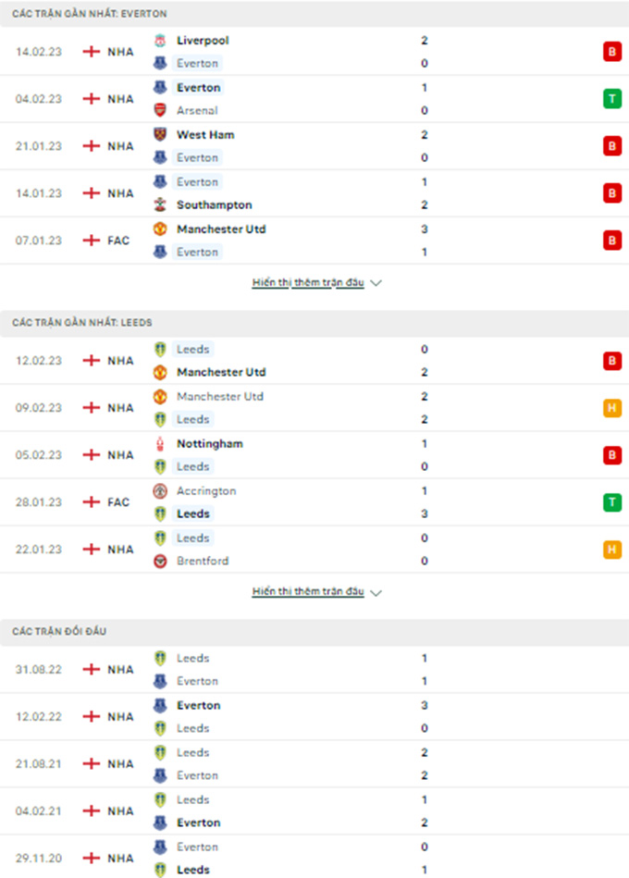Click the Arsenal club crest icon
This screenshot has width=629, height=878.
pyautogui.click(x=160, y=110)
